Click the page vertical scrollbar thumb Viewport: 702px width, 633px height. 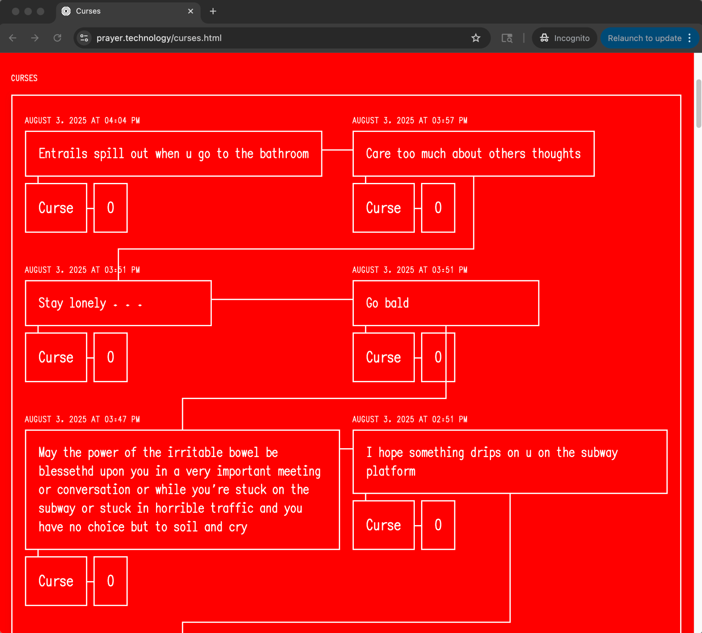tap(698, 103)
